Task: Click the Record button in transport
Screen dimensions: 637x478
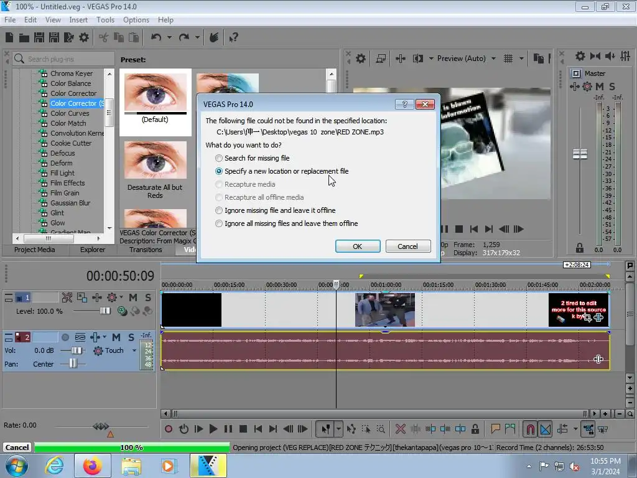Action: [x=169, y=429]
